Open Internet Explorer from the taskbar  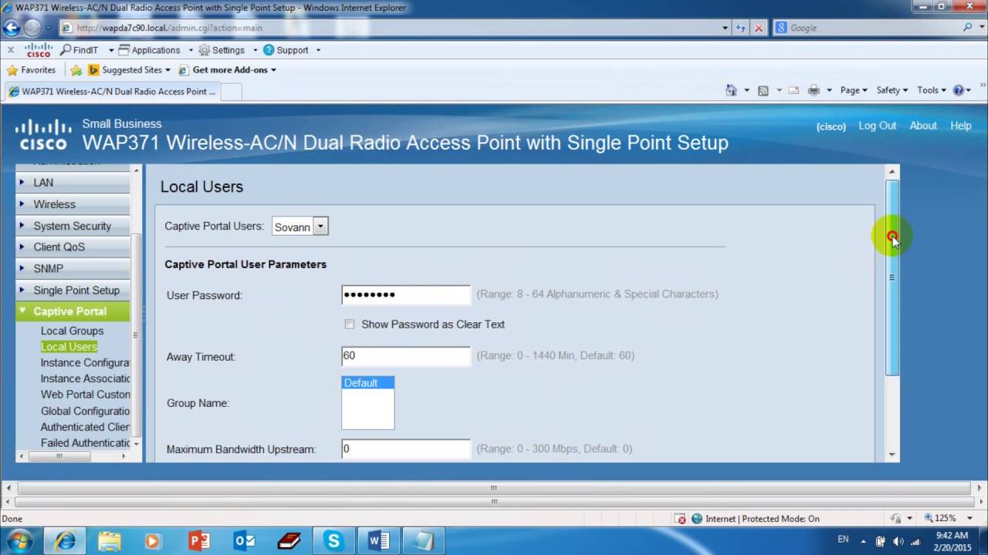click(65, 541)
